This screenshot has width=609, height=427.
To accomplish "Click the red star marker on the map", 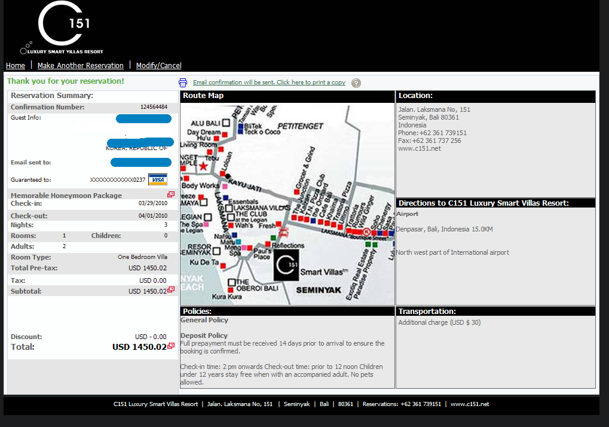I will [203, 167].
